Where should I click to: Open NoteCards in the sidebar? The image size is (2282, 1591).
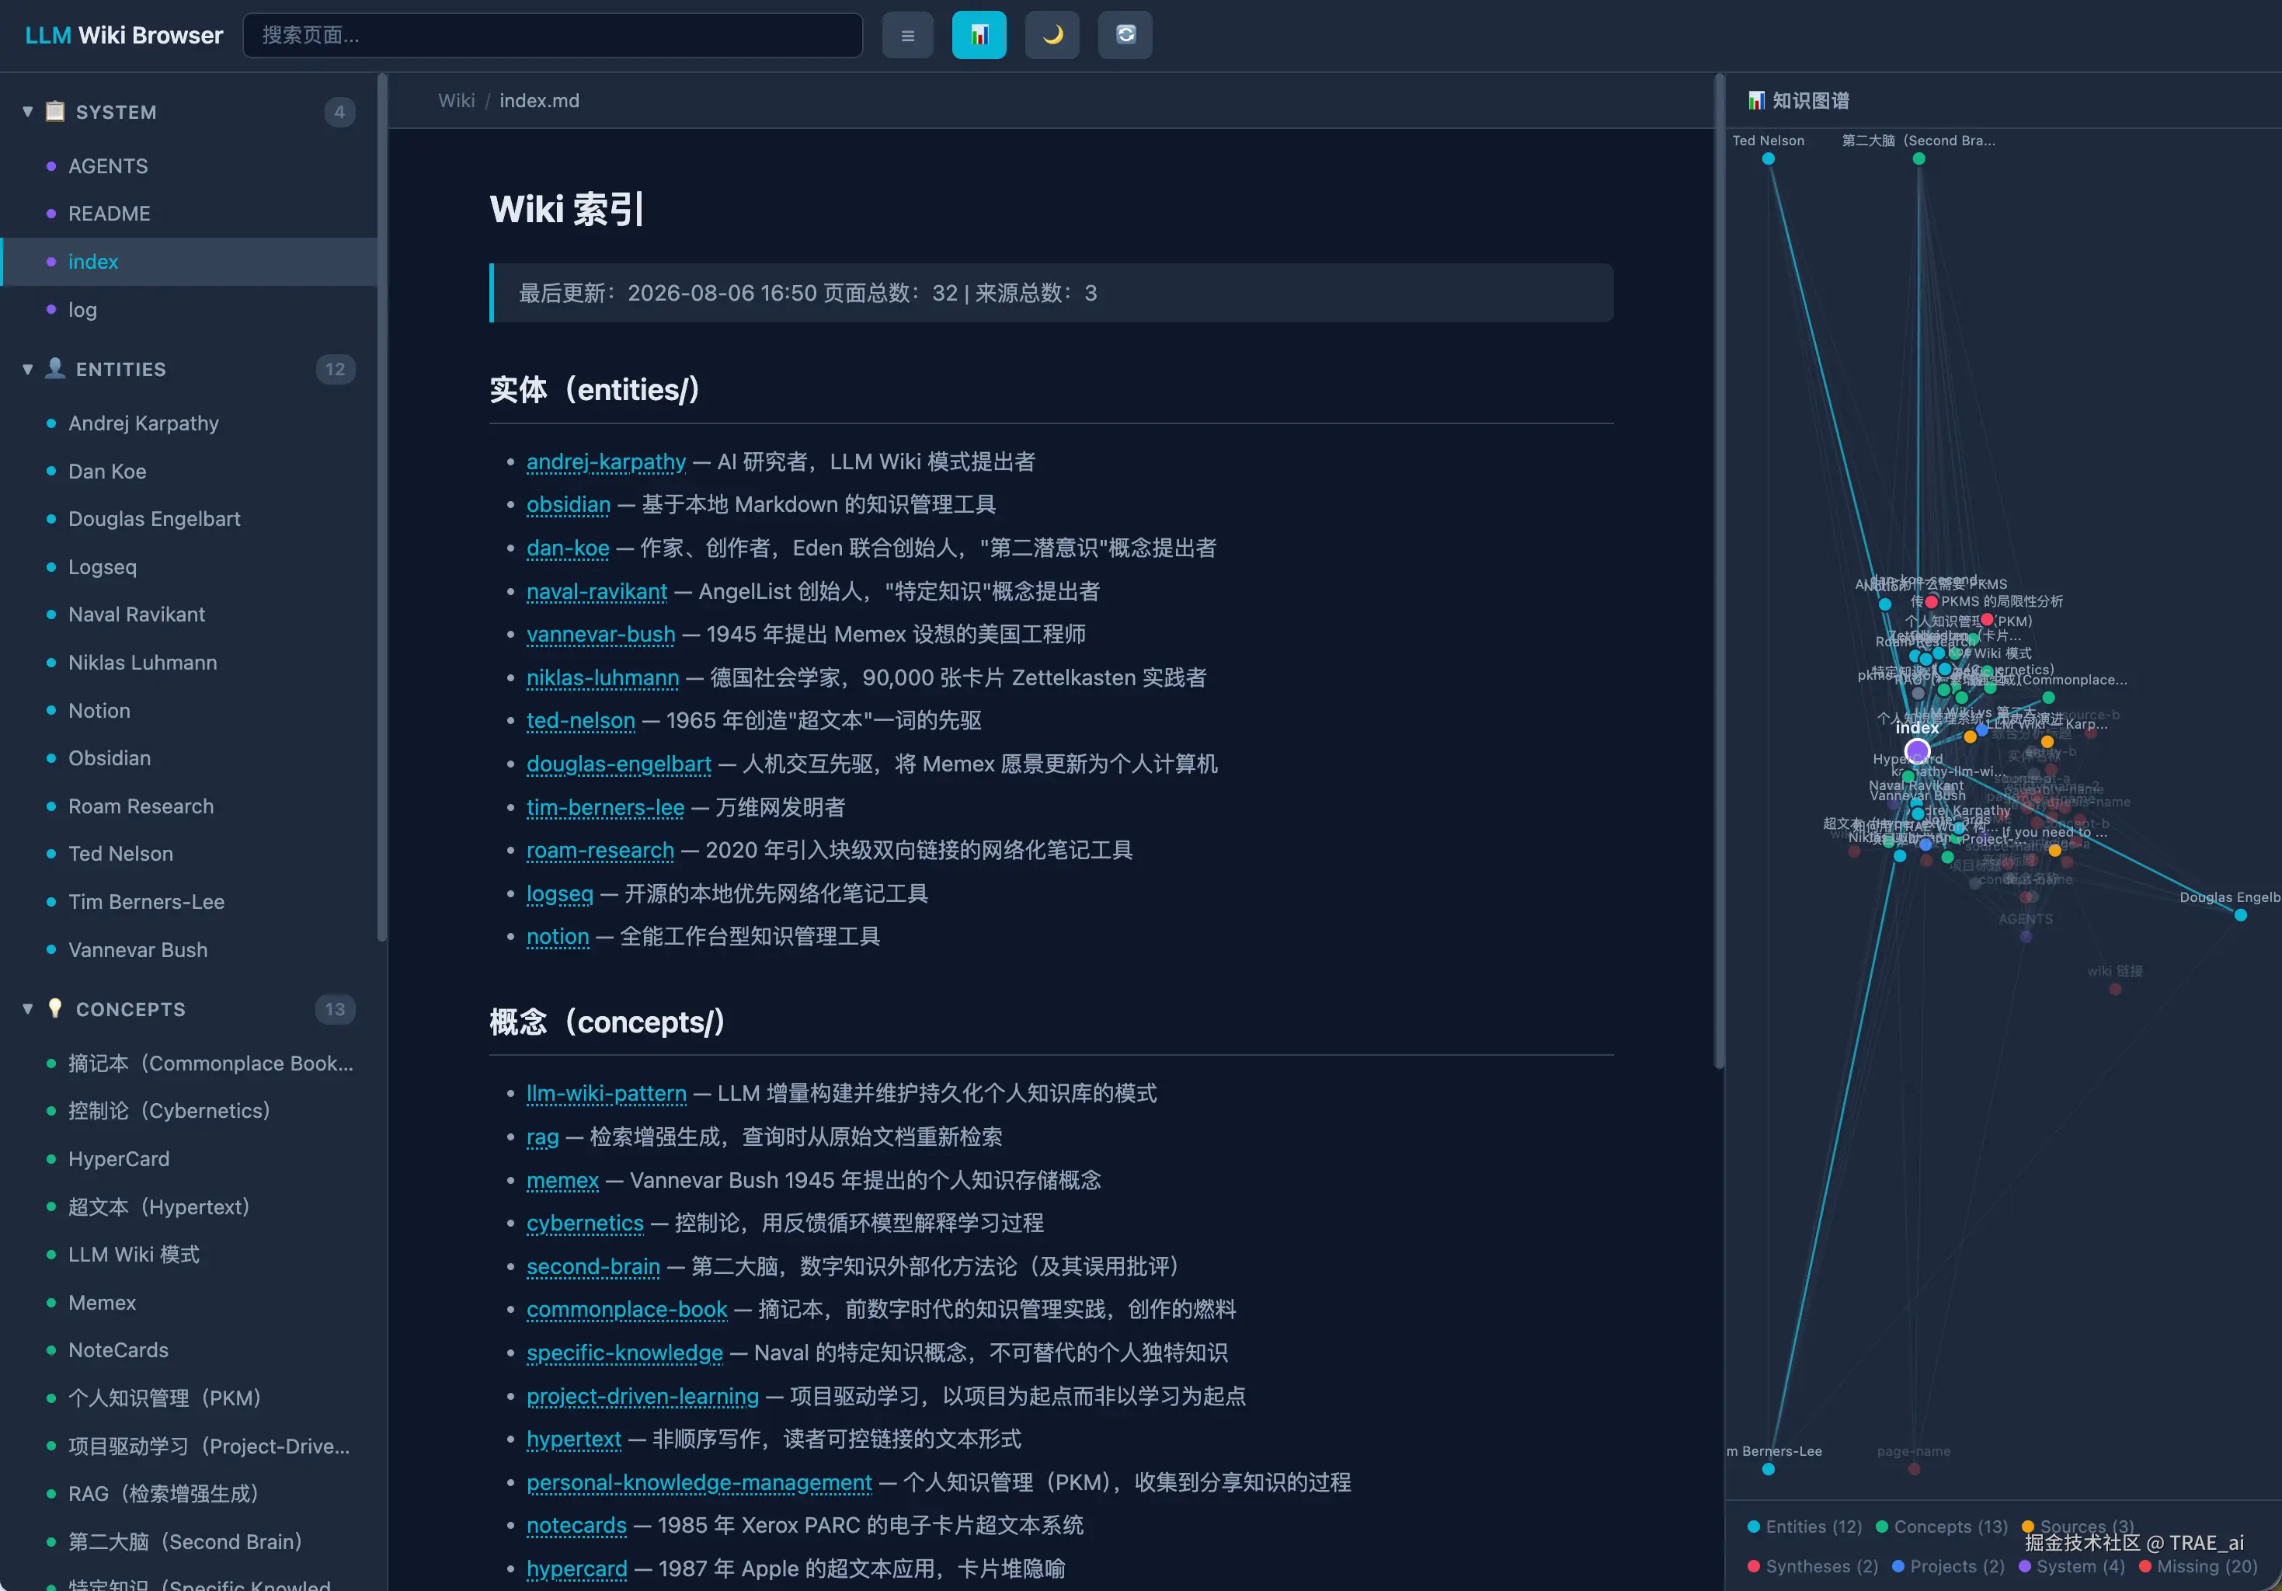[189, 1350]
